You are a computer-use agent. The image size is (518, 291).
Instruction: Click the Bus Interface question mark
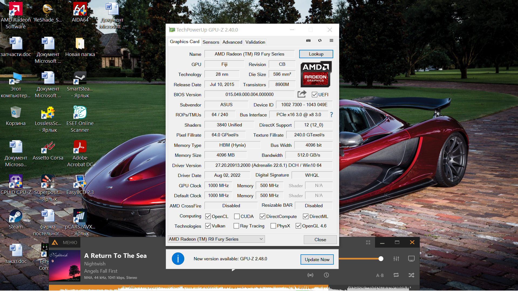pos(331,115)
